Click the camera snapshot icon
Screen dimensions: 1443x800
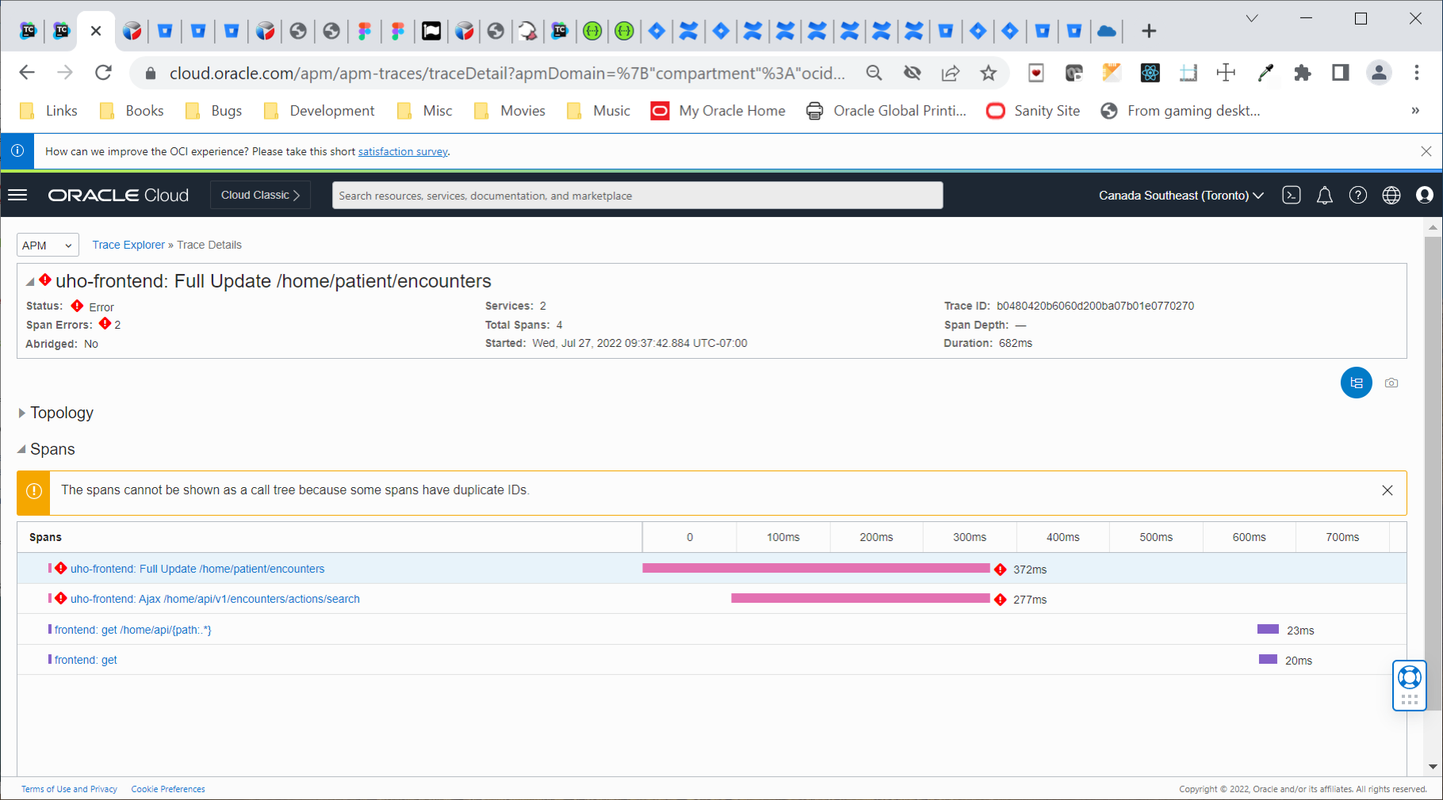[x=1391, y=383]
